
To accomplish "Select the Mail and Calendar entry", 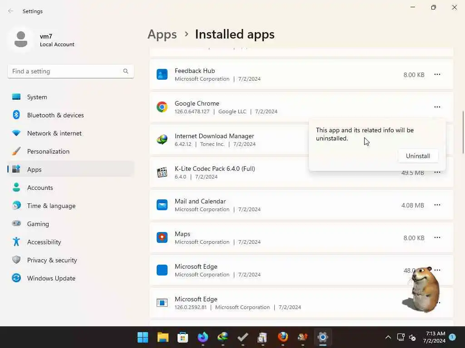I will coord(302,205).
